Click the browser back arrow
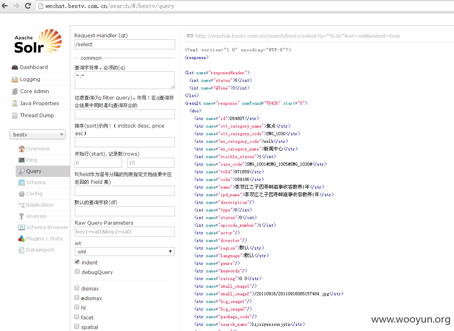Screen dimensions: 454x331 click(5, 6)
